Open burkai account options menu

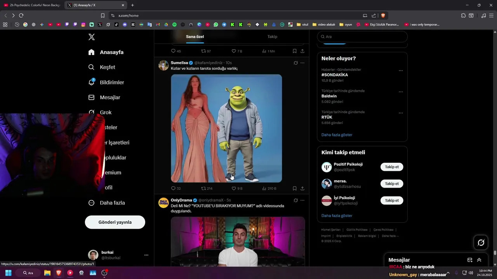[146, 255]
